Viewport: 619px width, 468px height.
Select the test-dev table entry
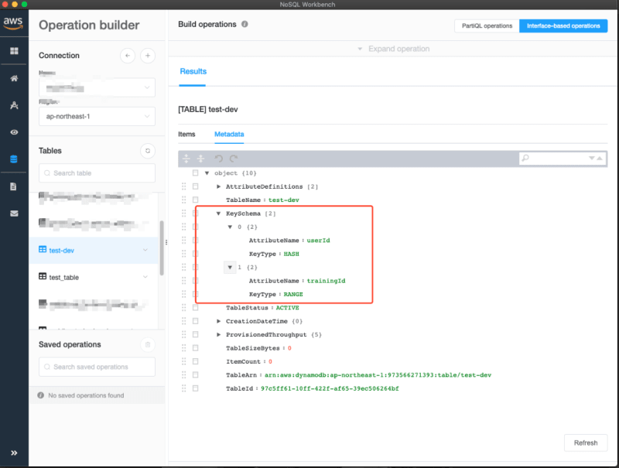(x=93, y=250)
